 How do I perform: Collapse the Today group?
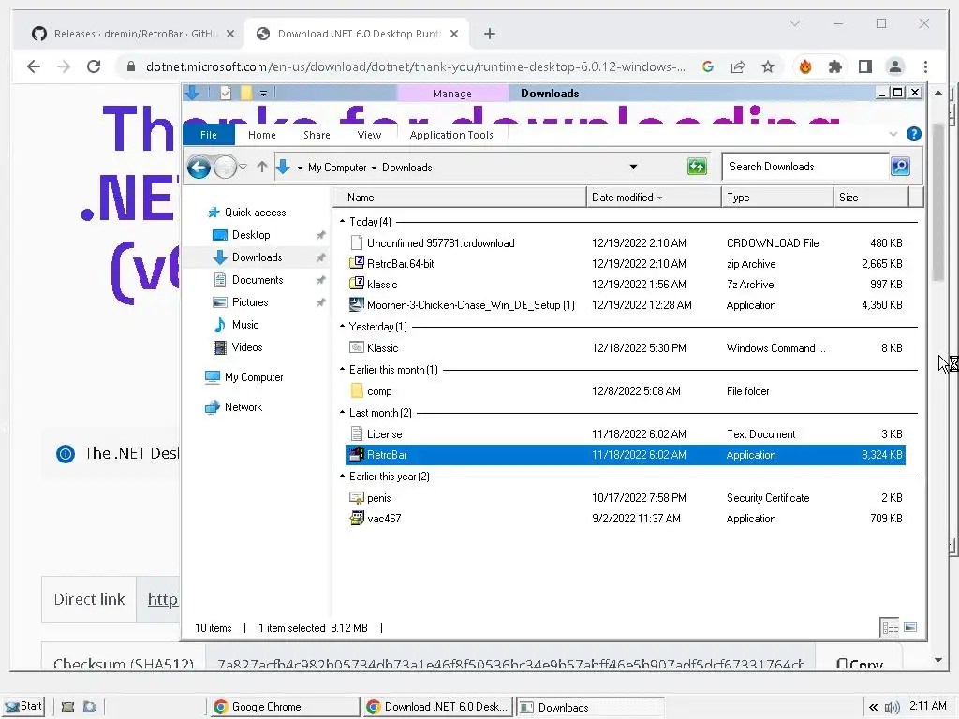[342, 221]
